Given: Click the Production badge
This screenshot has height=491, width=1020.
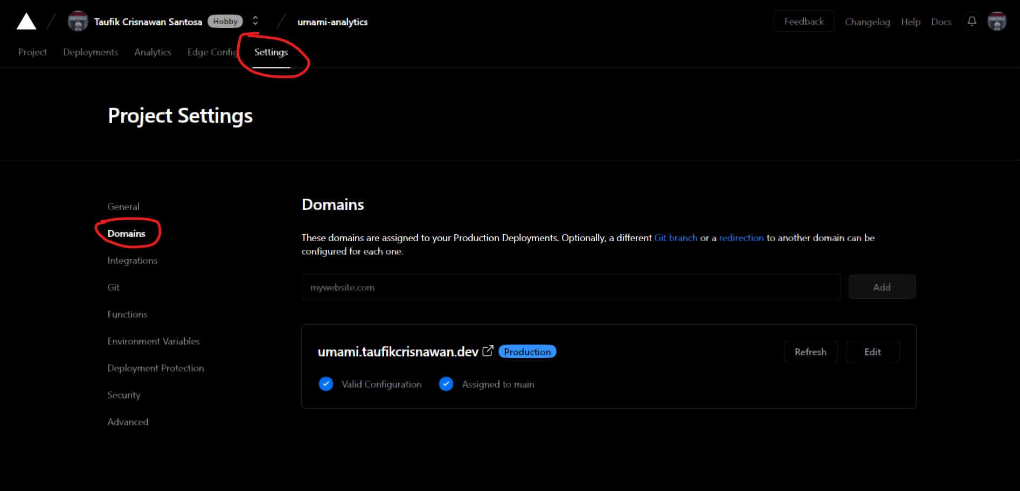Looking at the screenshot, I should coord(527,352).
